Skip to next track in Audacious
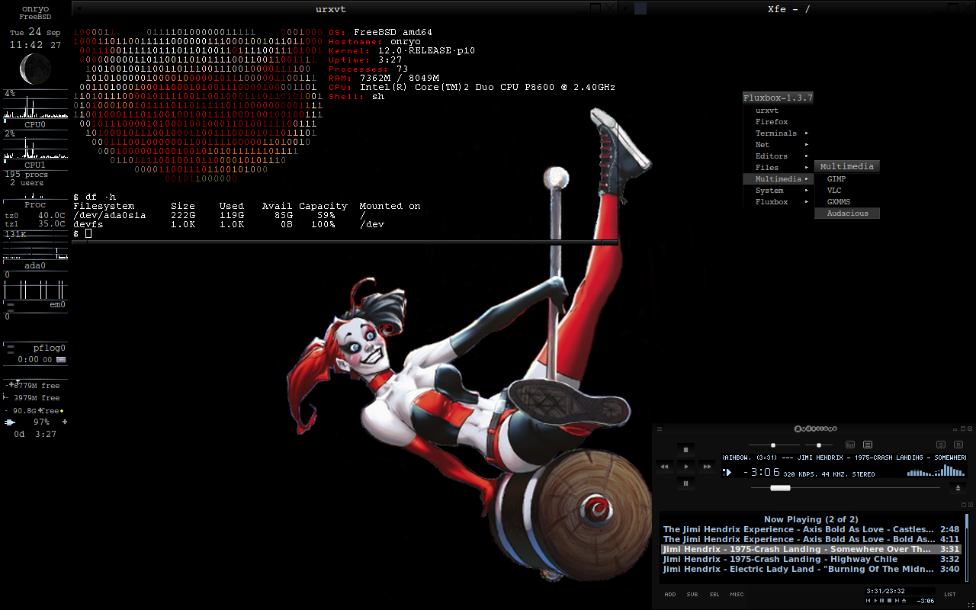The image size is (976, 610). [x=707, y=466]
